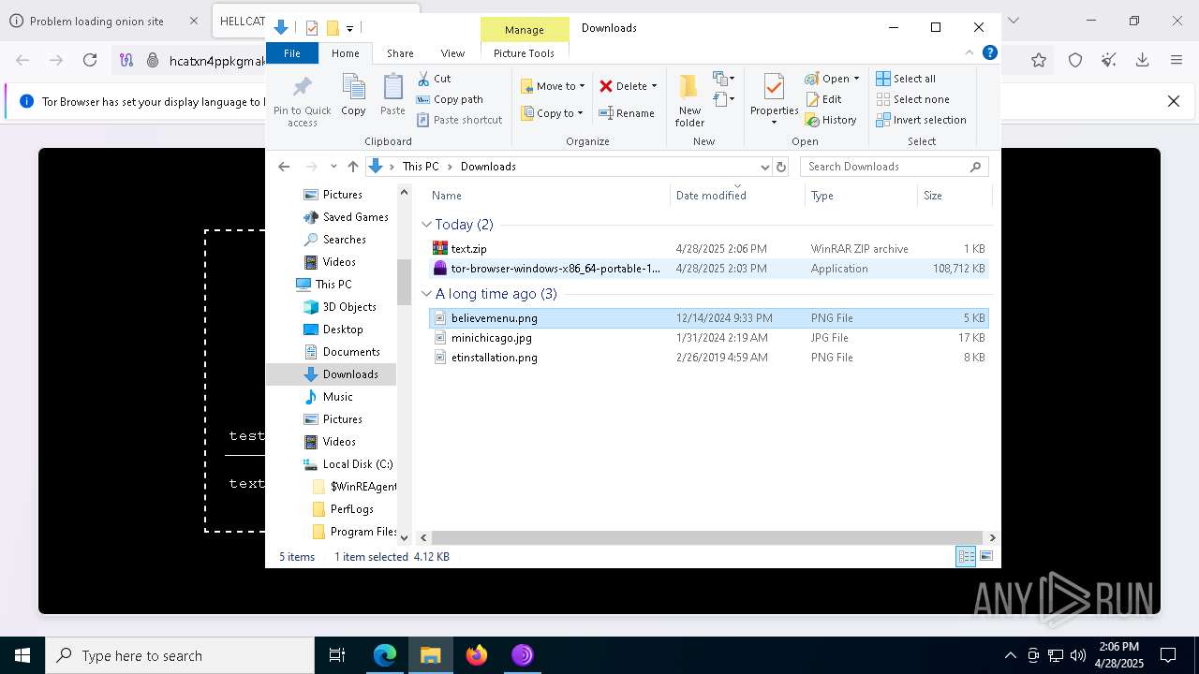This screenshot has width=1199, height=674.
Task: Collapse the Today group
Action: click(427, 225)
